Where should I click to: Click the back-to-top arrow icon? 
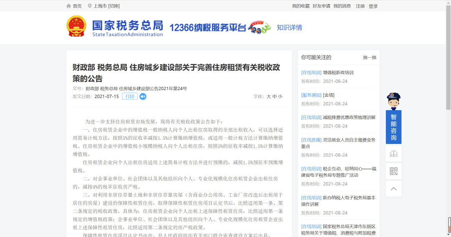pos(393,189)
